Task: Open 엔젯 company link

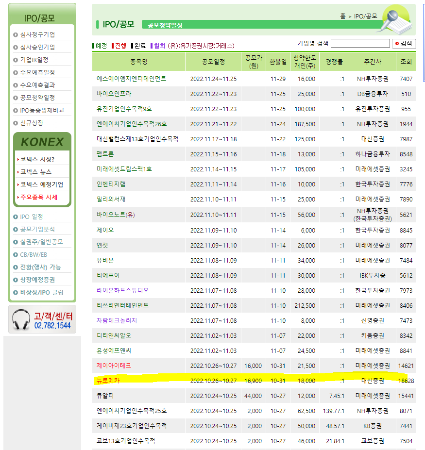Action: coord(102,245)
